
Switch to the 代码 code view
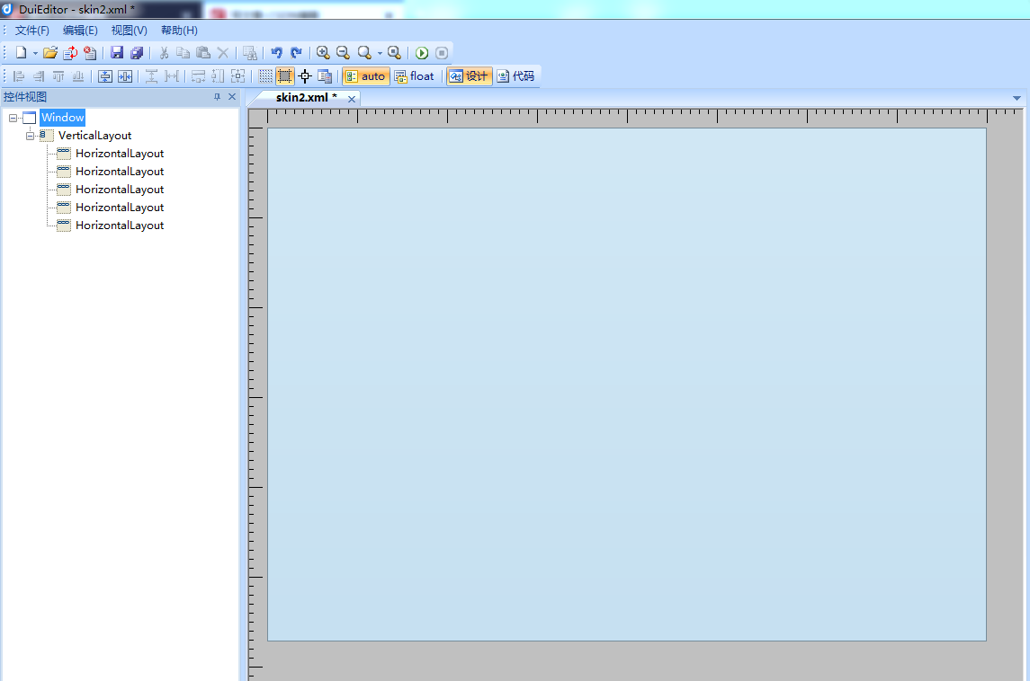coord(515,75)
